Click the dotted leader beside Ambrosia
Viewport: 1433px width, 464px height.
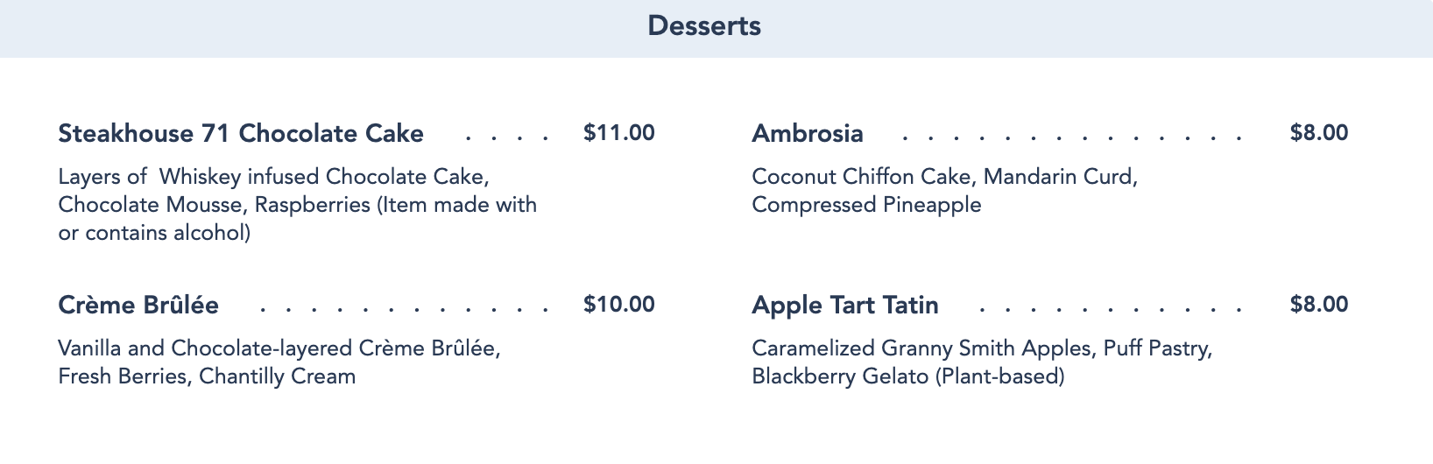click(1071, 138)
